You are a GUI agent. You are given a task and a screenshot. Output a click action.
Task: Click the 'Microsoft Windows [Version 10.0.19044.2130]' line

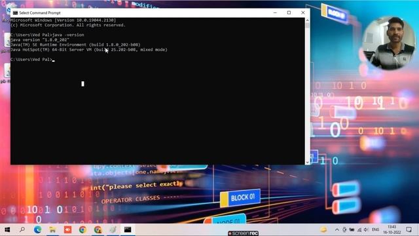click(64, 20)
